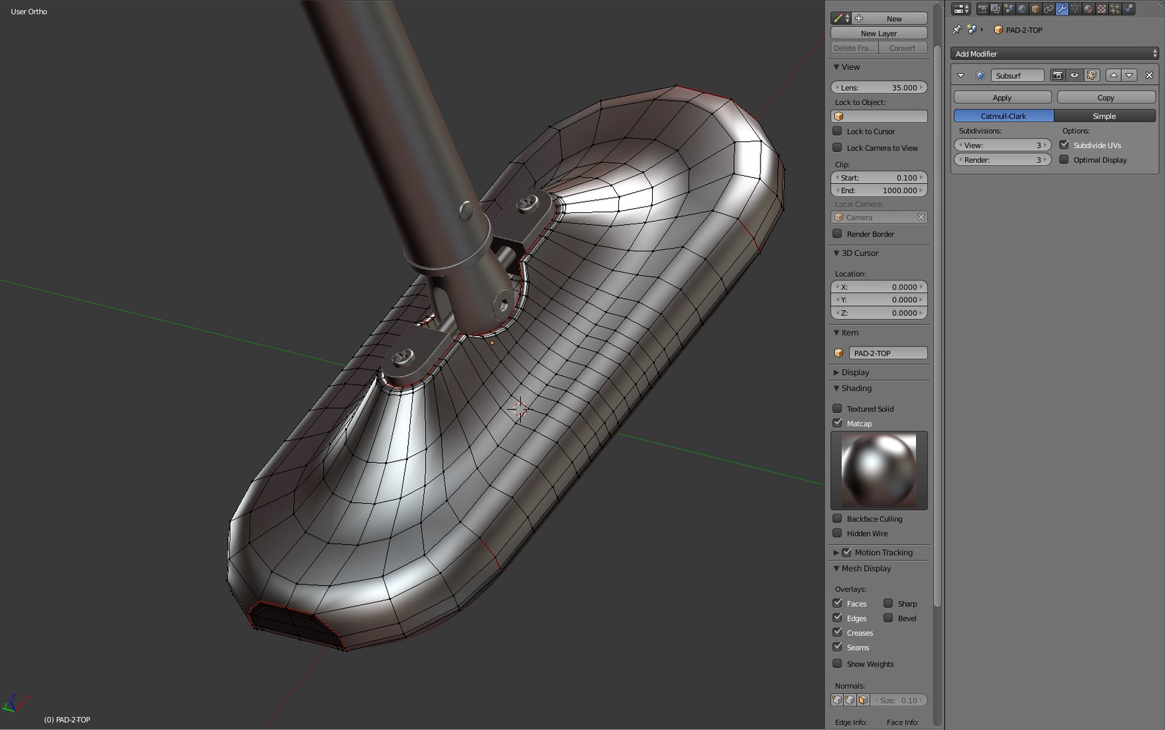Uncheck the Matcap shading checkbox
Screen dimensions: 1165x730
pos(838,423)
